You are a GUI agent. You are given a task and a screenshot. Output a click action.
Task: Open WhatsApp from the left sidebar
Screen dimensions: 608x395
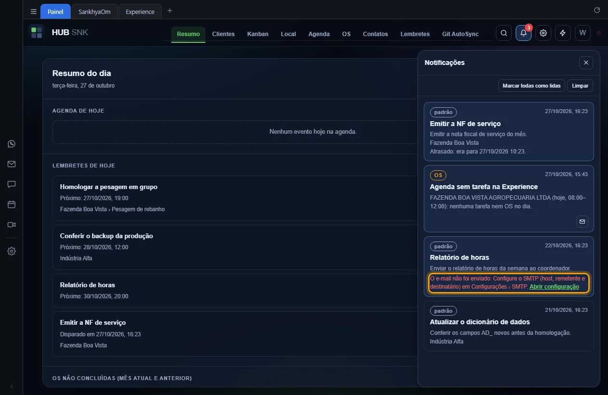pyautogui.click(x=12, y=144)
